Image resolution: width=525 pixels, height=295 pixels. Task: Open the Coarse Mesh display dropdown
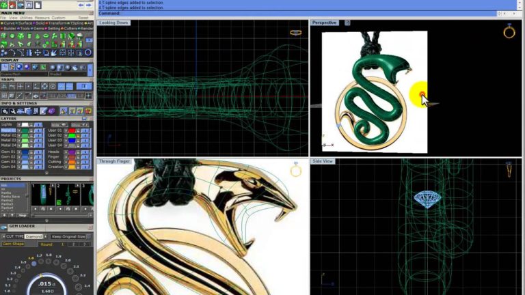pos(23,74)
